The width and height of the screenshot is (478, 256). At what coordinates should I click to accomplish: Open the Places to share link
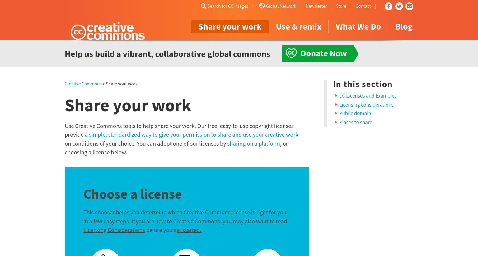[x=356, y=122]
